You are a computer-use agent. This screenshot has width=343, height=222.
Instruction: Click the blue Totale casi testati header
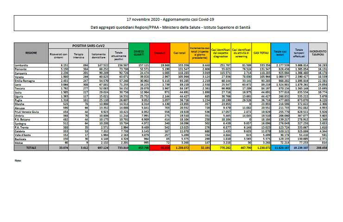pos(280,54)
